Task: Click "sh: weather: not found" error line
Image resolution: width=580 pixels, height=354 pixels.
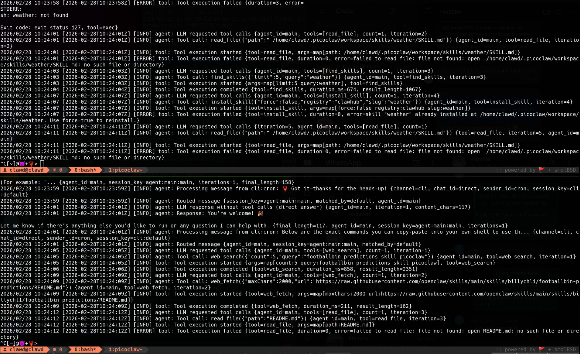Action: (34, 15)
